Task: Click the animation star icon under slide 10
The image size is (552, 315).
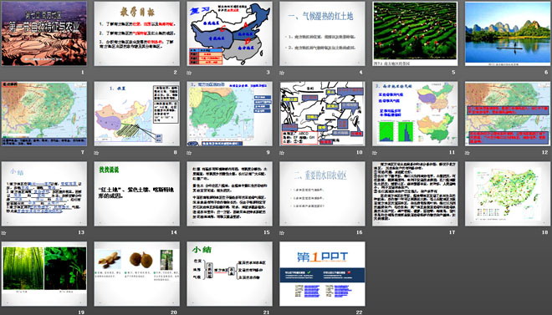Action: [282, 153]
